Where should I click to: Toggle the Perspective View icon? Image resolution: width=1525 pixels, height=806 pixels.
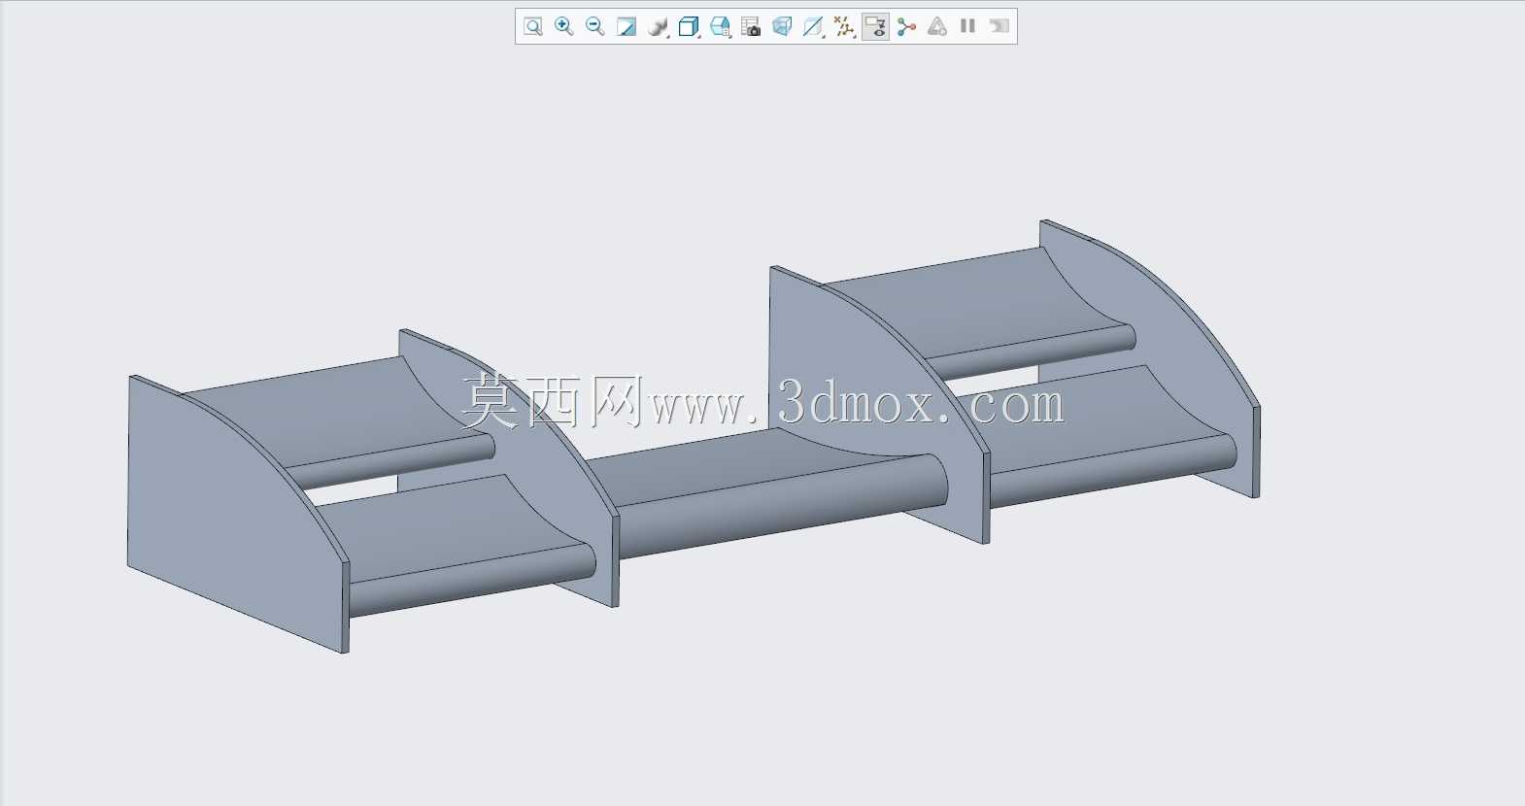[x=782, y=26]
